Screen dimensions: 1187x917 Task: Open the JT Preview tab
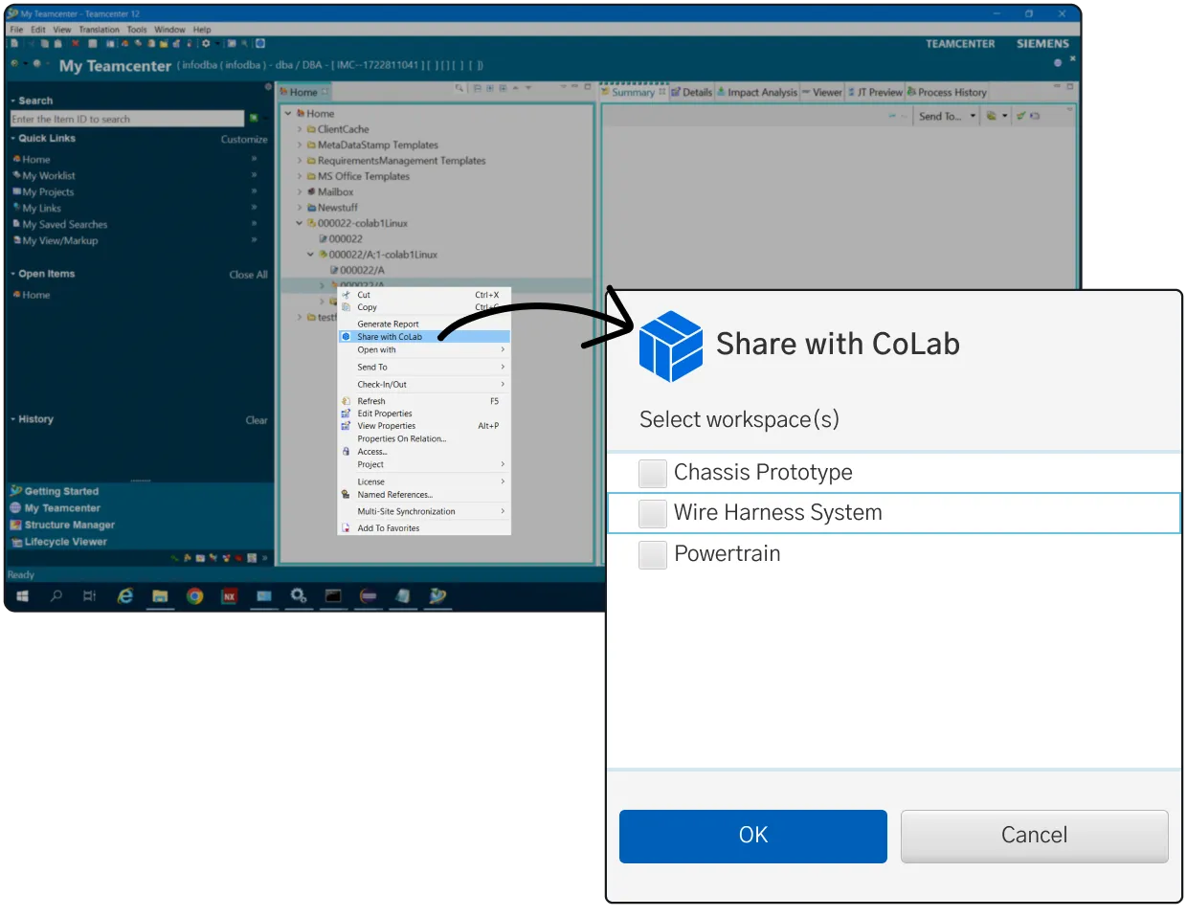pyautogui.click(x=875, y=92)
